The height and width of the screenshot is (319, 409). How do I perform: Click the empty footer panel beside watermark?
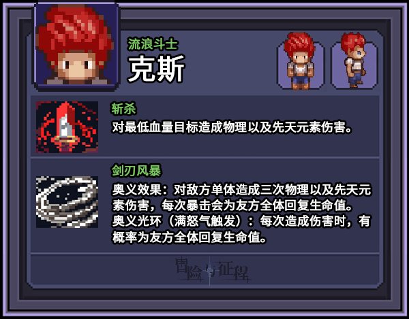(313, 269)
